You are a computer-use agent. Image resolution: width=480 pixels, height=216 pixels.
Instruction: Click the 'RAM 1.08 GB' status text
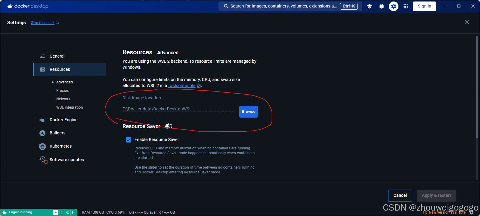93,212
